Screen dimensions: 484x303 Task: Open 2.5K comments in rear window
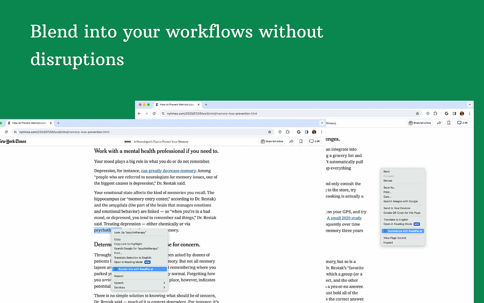(462, 123)
